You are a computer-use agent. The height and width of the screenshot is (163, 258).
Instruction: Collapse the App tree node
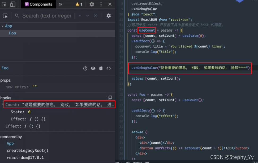point(2,26)
